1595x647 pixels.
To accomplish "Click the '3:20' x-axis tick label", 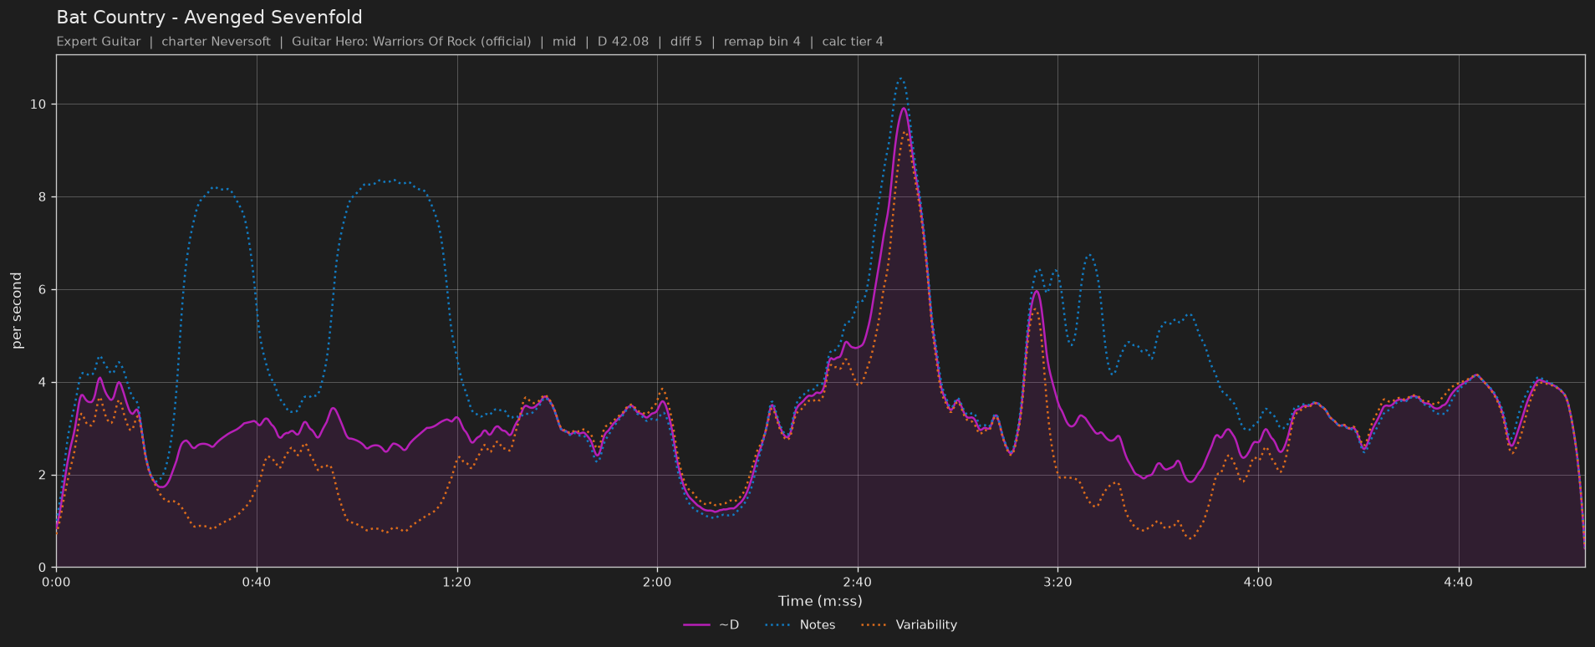I will pyautogui.click(x=1057, y=582).
